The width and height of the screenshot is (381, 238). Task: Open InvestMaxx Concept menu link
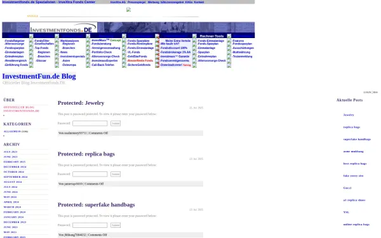(x=106, y=40)
